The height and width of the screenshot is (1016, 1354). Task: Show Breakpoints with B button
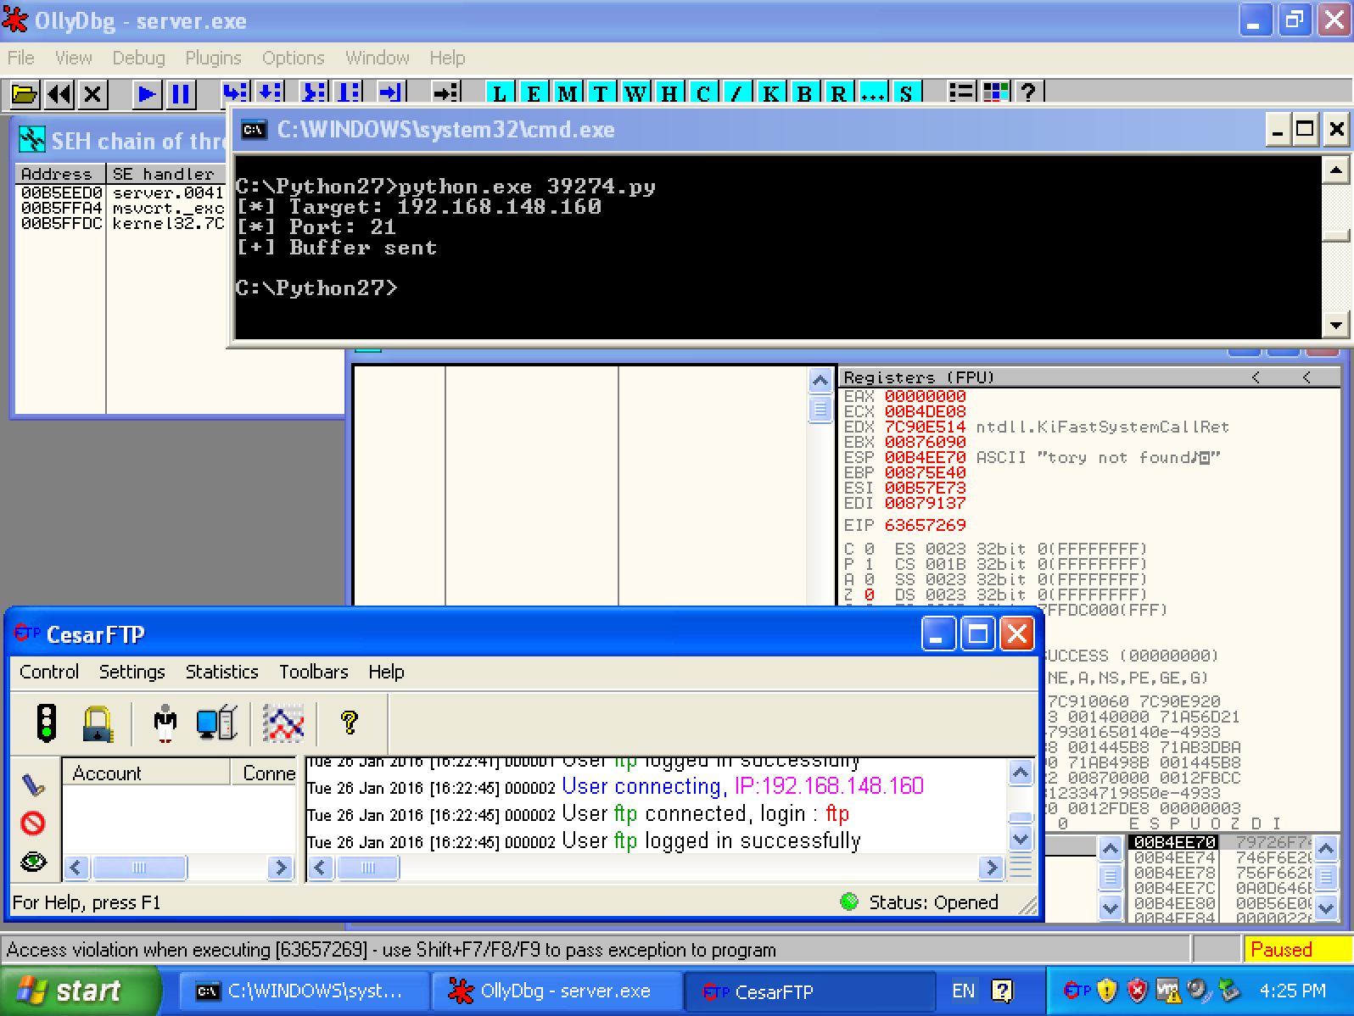pyautogui.click(x=805, y=92)
